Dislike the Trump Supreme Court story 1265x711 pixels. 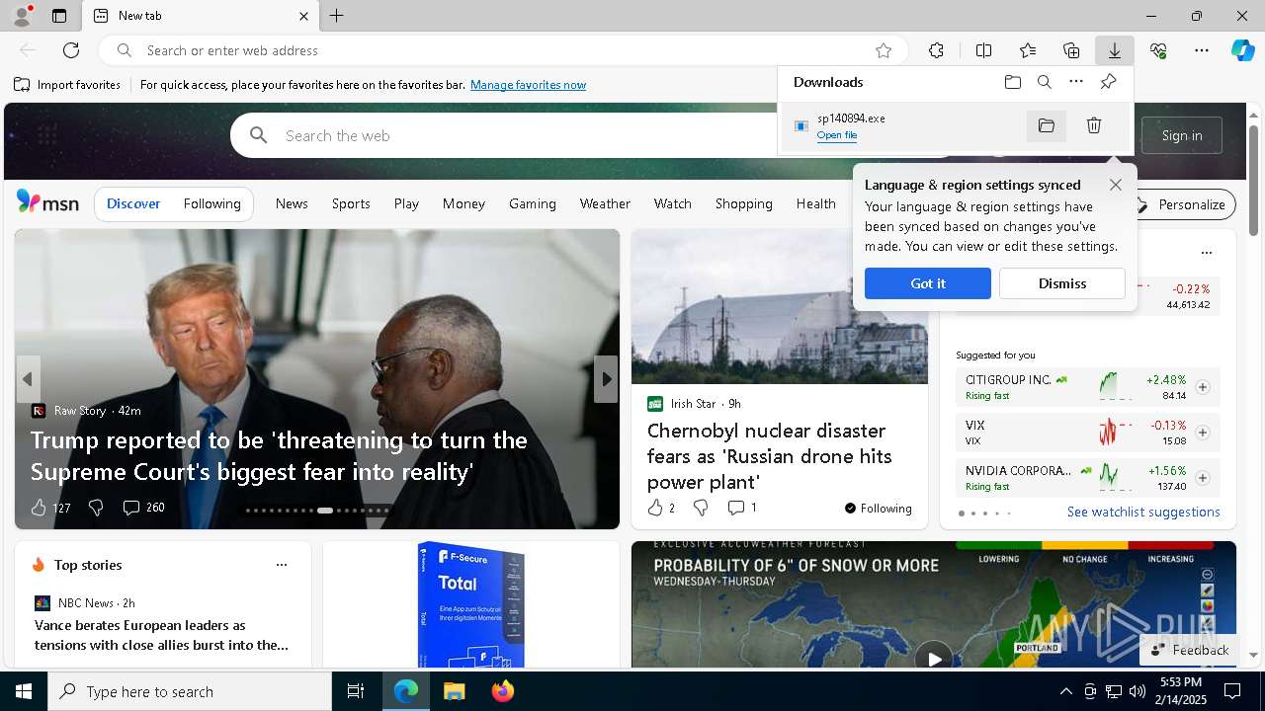96,508
